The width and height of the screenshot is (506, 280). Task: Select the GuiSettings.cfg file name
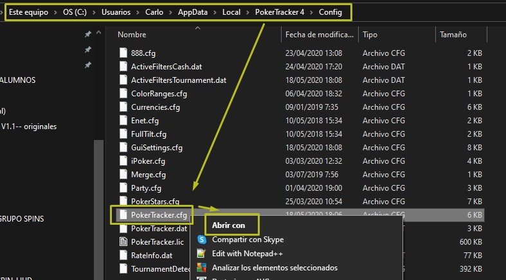click(156, 148)
